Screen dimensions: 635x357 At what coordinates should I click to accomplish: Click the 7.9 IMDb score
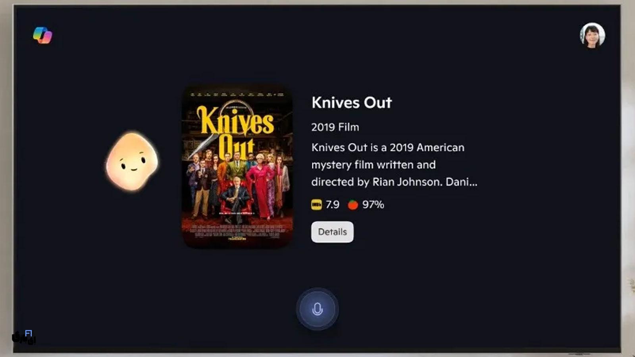(333, 205)
